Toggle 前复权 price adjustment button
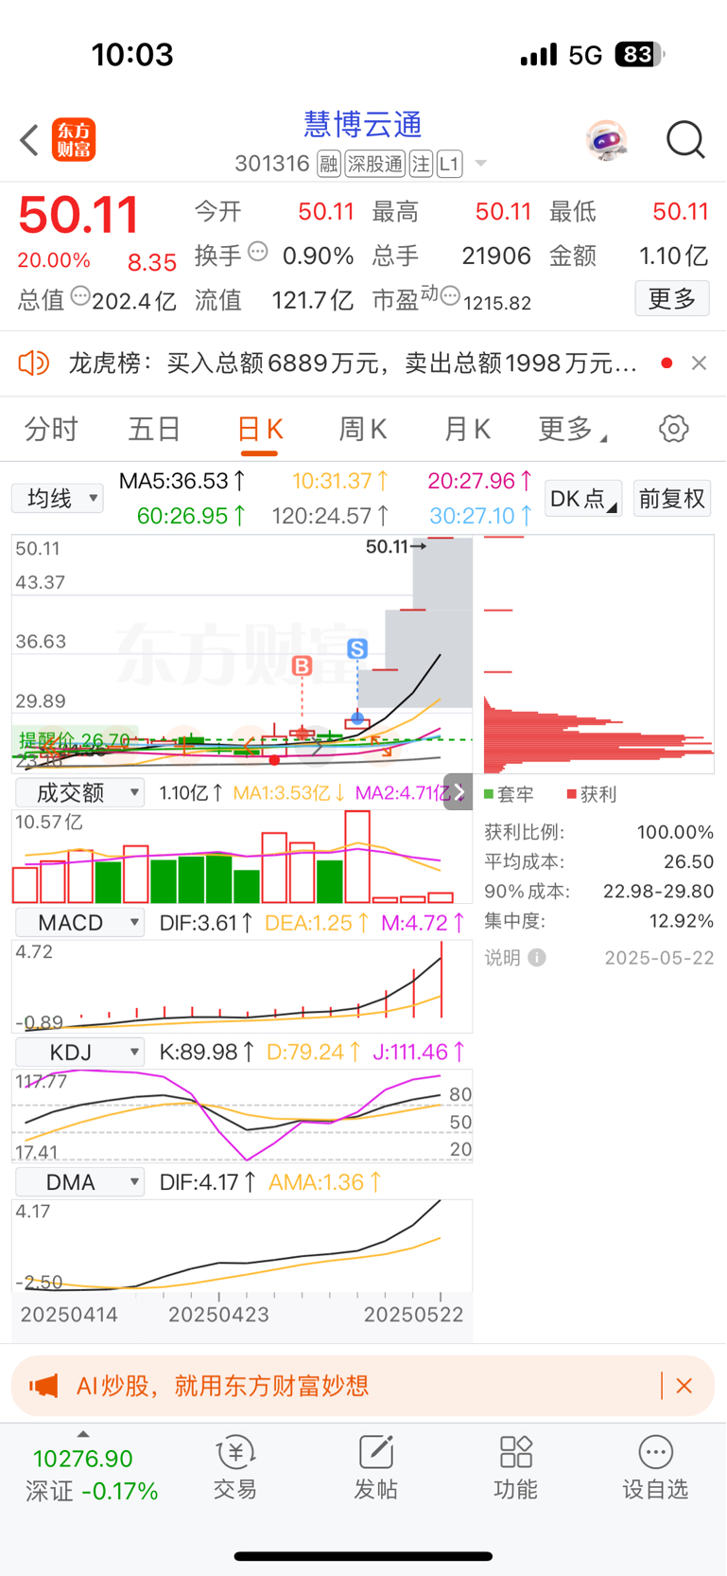 click(672, 499)
